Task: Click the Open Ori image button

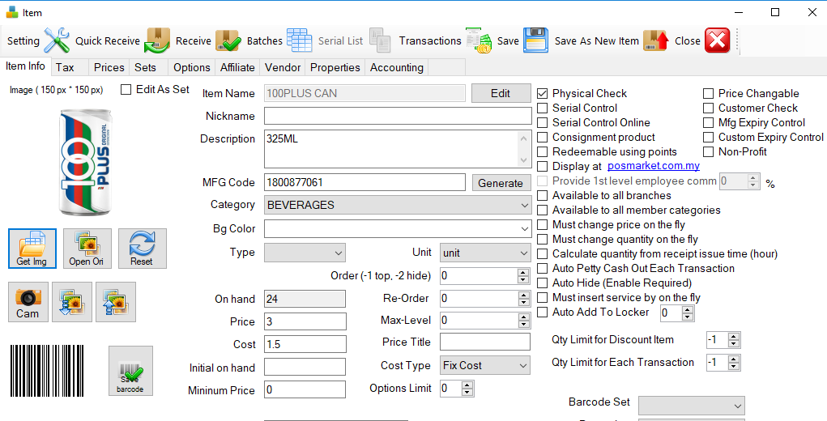Action: pos(87,249)
